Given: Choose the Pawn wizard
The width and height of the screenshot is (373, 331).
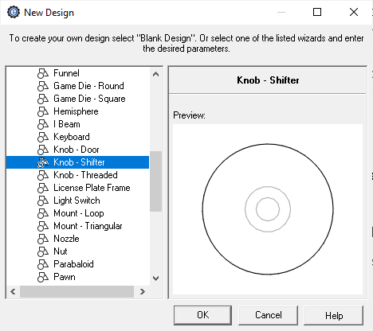Looking at the screenshot, I should click(x=65, y=277).
